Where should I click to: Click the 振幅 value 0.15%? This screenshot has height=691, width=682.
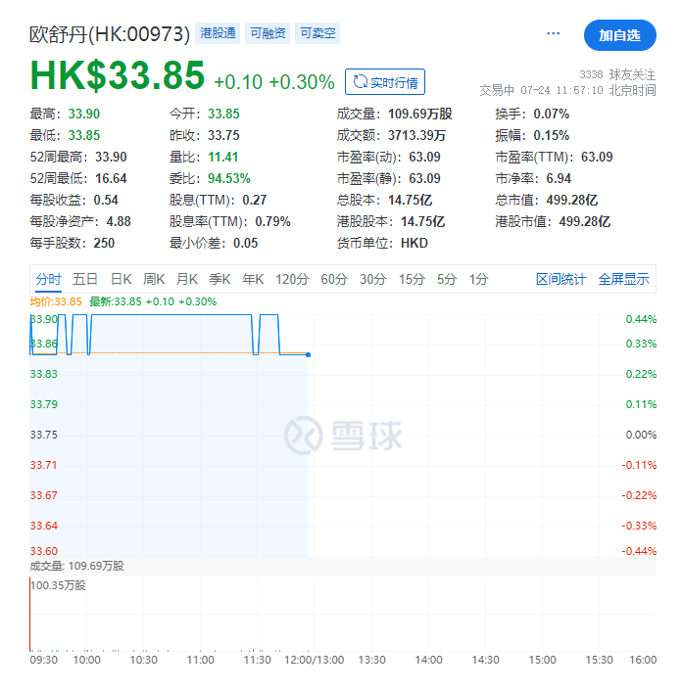[551, 135]
